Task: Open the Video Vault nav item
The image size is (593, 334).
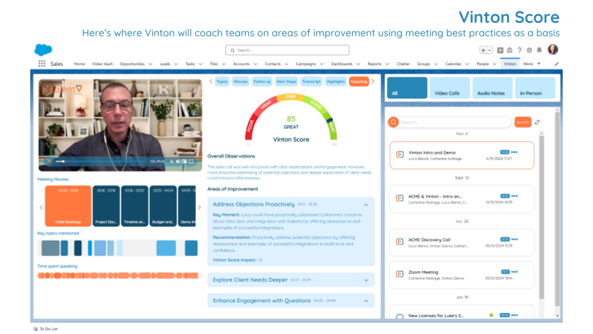Action: (x=103, y=64)
